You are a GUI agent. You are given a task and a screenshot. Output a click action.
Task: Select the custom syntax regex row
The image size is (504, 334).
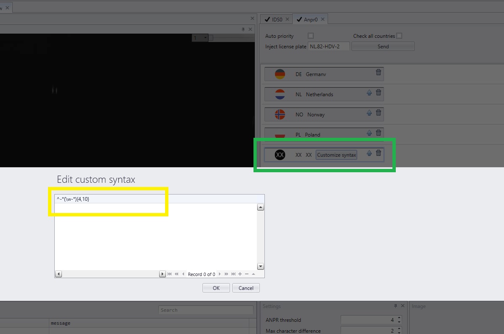pos(160,199)
